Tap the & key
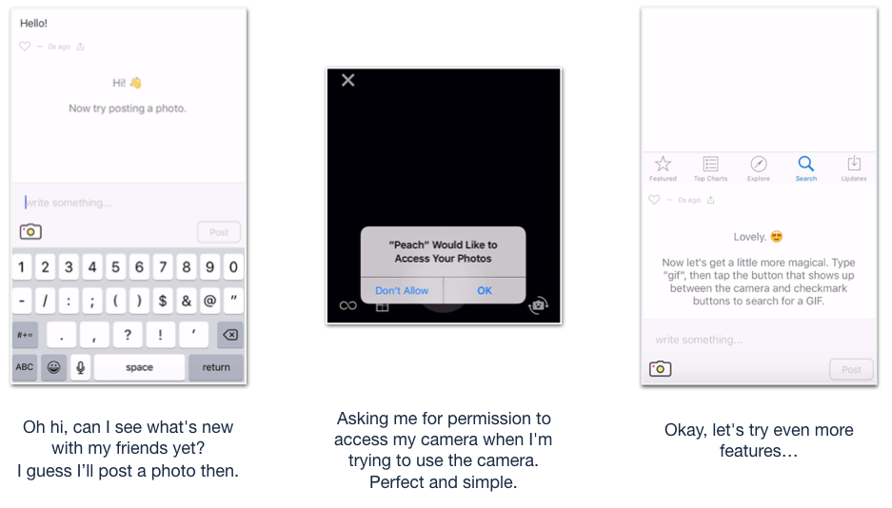 pos(186,301)
